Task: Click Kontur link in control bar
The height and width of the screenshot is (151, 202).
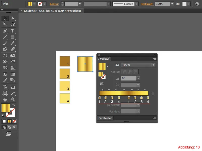Action: 54,4
